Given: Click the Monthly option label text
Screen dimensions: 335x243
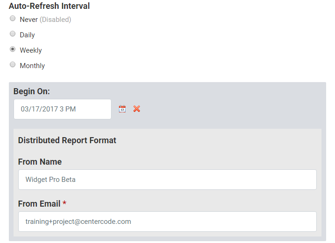Looking at the screenshot, I should [x=32, y=66].
